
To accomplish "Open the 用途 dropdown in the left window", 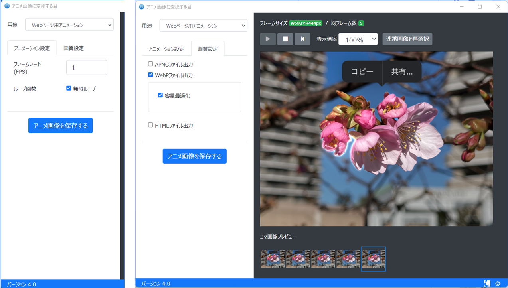I will click(x=69, y=24).
